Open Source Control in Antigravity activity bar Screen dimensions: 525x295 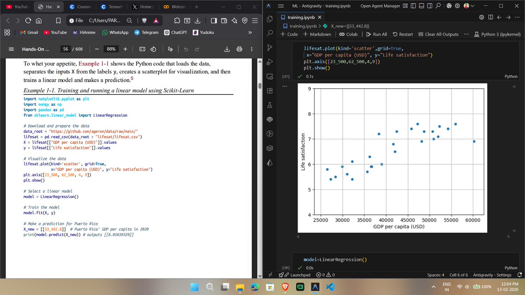tap(270, 47)
